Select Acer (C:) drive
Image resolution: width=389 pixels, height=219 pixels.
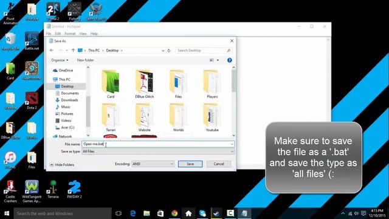pos(64,127)
